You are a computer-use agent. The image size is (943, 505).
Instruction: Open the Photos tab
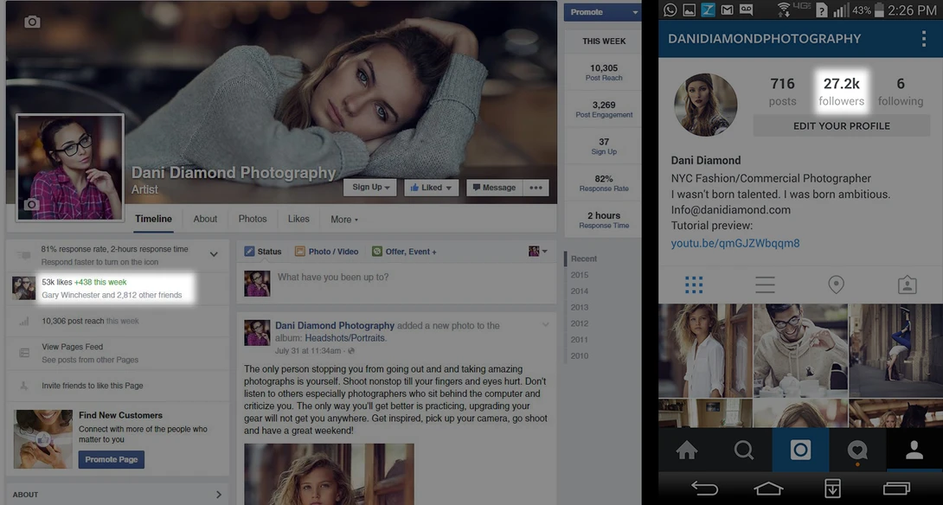coord(253,219)
